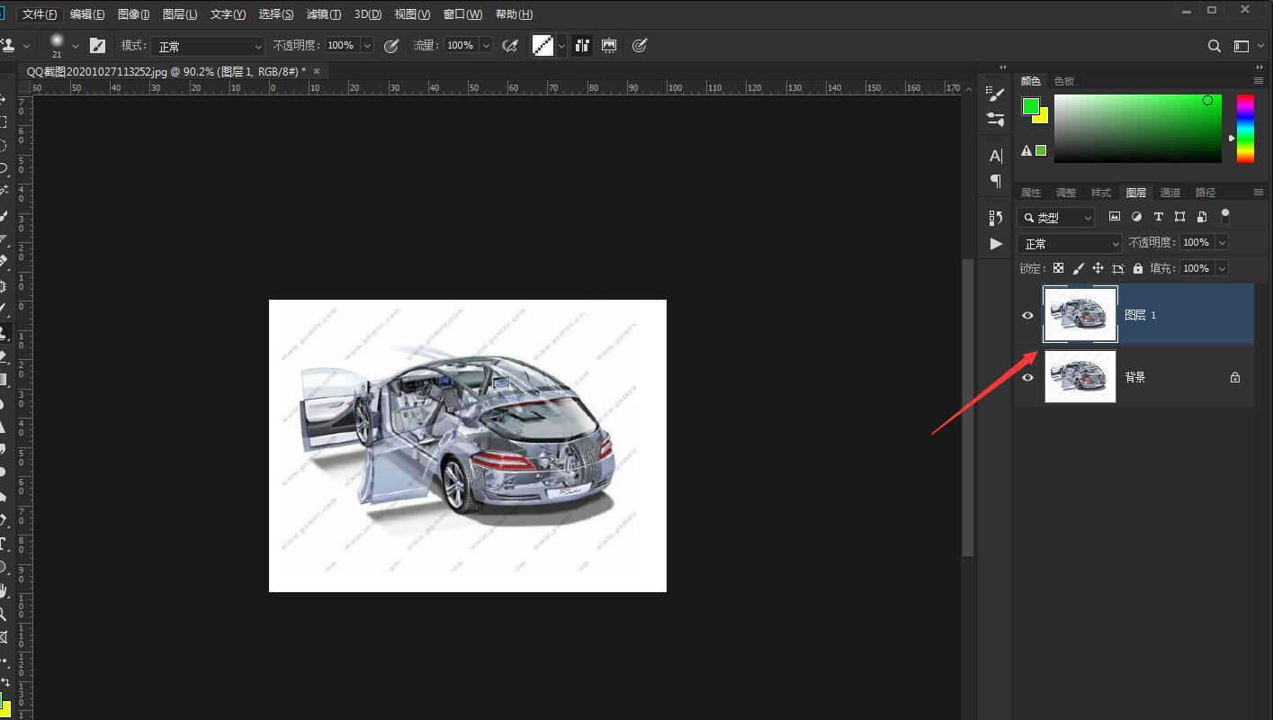1273x720 pixels.
Task: Click the airbrush build-up effect icon
Action: [x=510, y=46]
